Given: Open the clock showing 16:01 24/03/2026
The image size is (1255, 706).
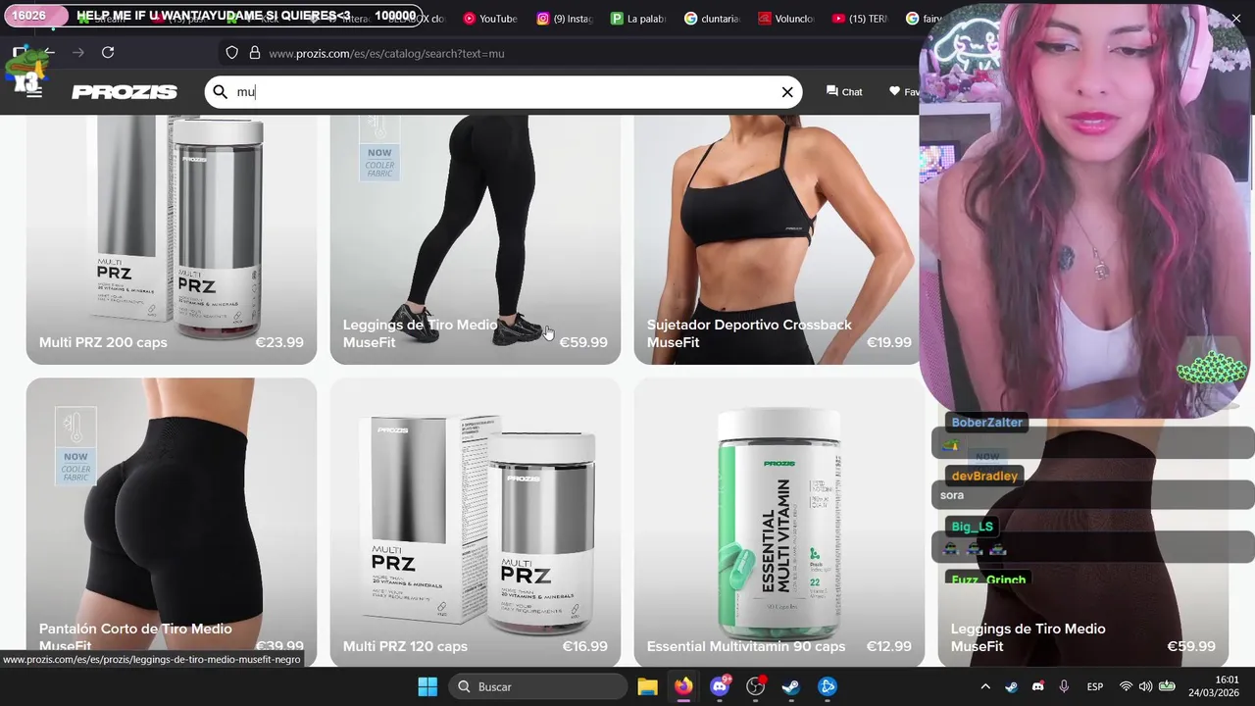Looking at the screenshot, I should click(x=1213, y=686).
